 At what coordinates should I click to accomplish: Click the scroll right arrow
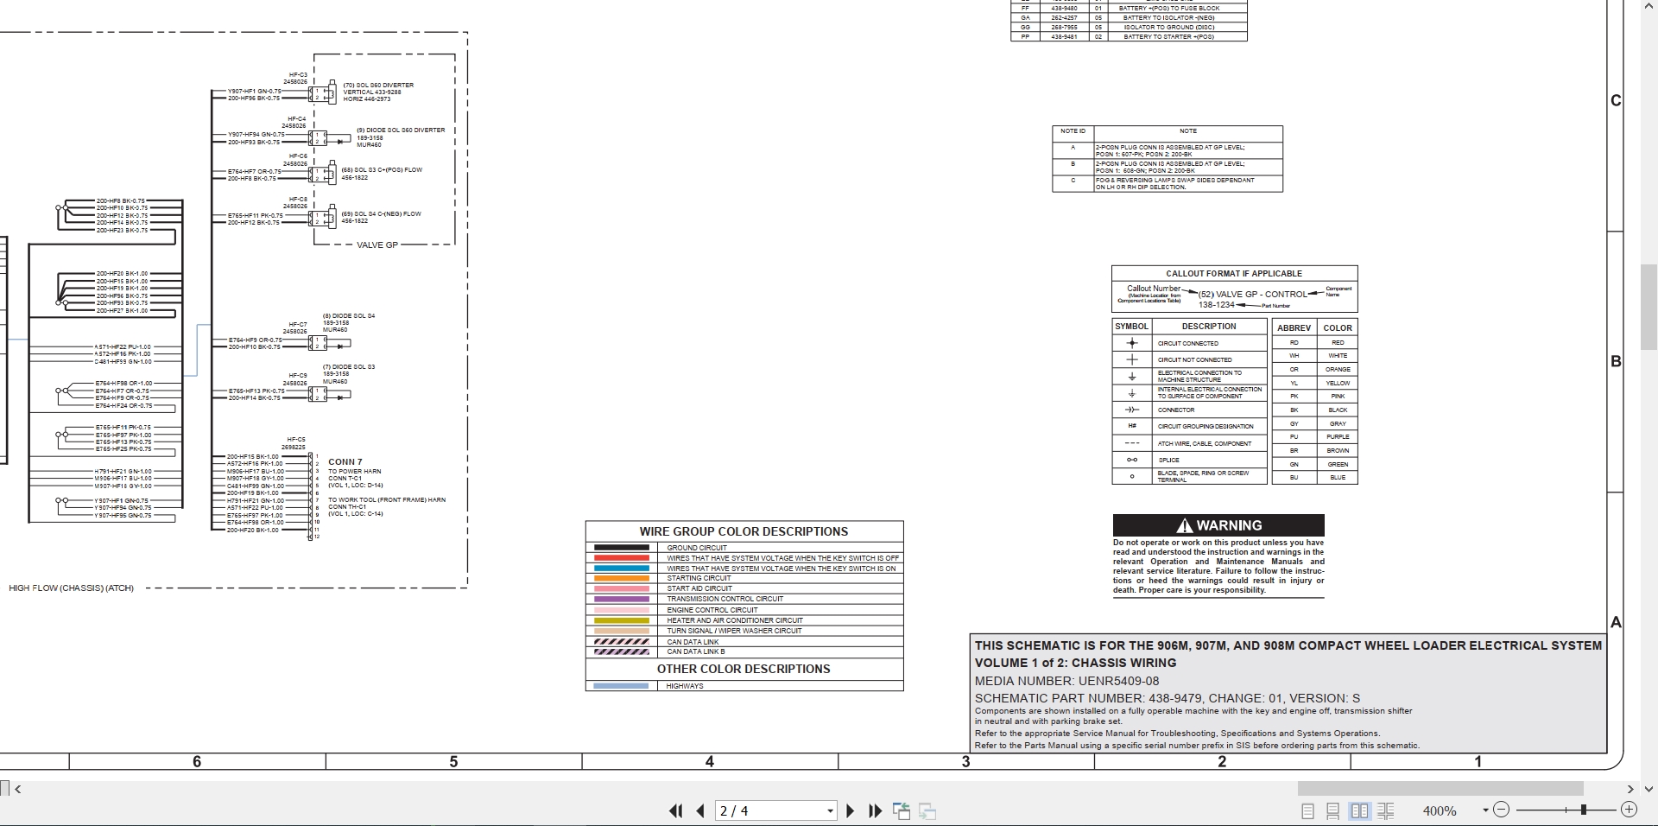1630,789
